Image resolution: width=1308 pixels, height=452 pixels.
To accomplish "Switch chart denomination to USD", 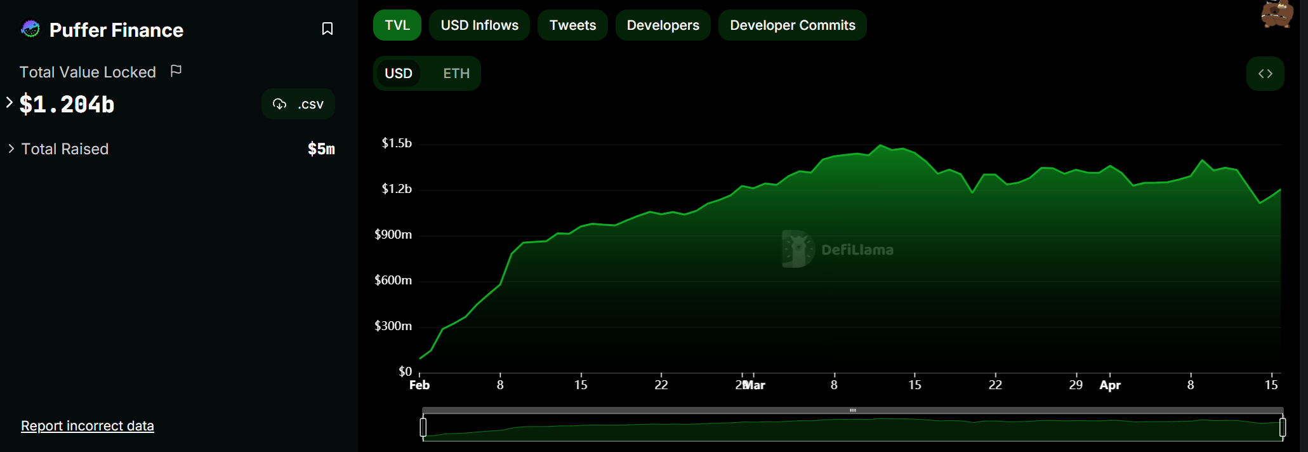I will click(x=399, y=74).
